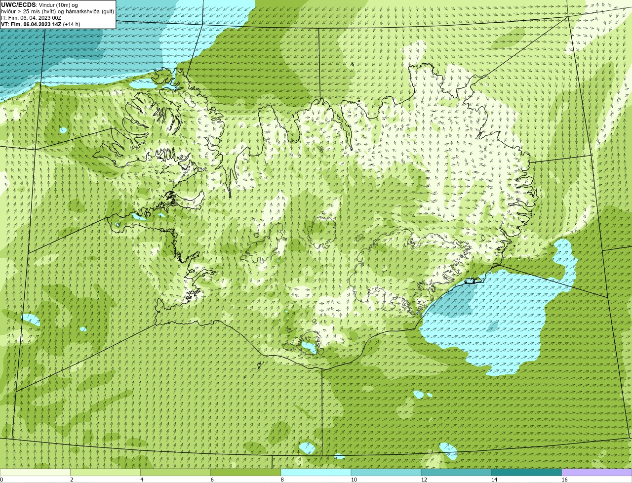Click the pale yellow 0–2 legend swatch

pos(35,473)
